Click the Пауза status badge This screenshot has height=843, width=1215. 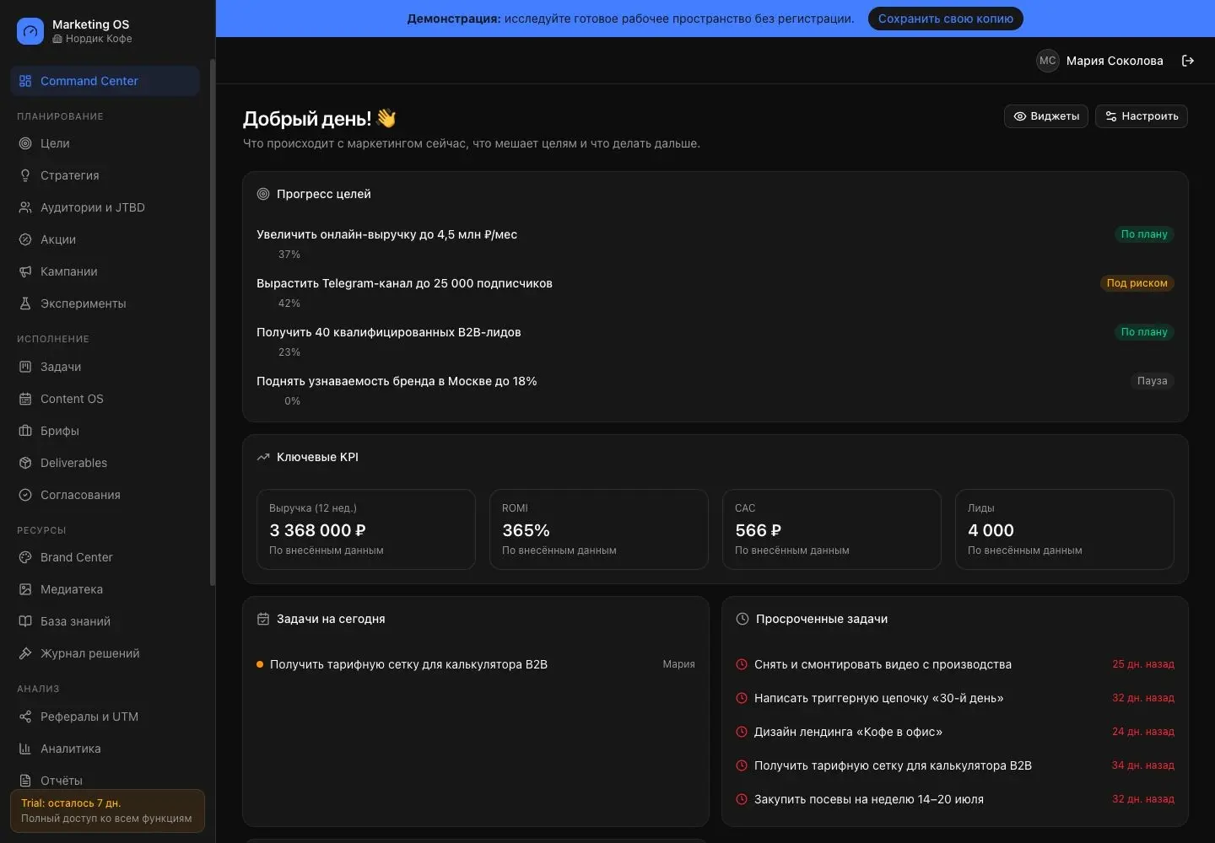(1152, 381)
